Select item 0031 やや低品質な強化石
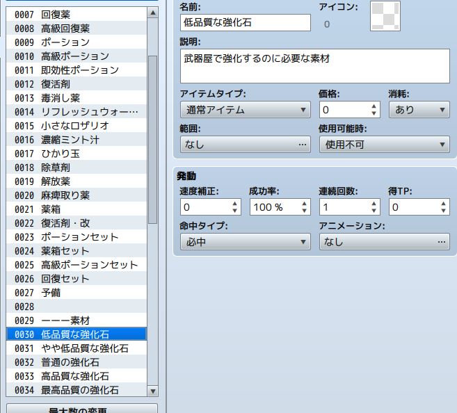The width and height of the screenshot is (457, 413). tap(77, 348)
